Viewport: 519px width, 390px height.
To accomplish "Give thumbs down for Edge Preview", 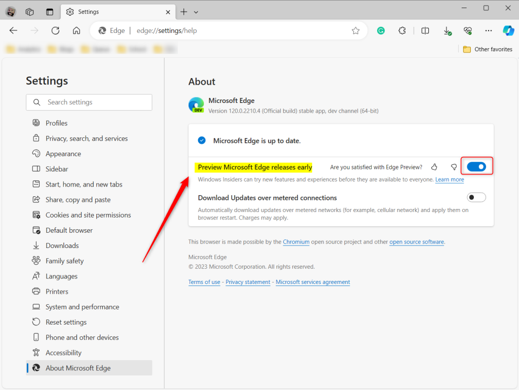I will pyautogui.click(x=454, y=167).
